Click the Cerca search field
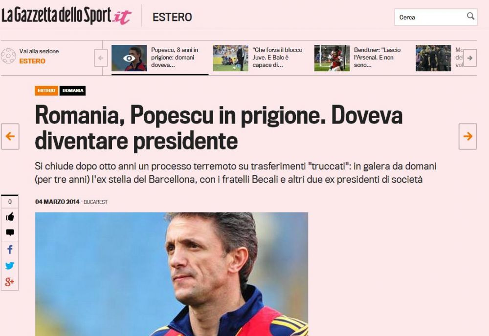 coord(430,17)
